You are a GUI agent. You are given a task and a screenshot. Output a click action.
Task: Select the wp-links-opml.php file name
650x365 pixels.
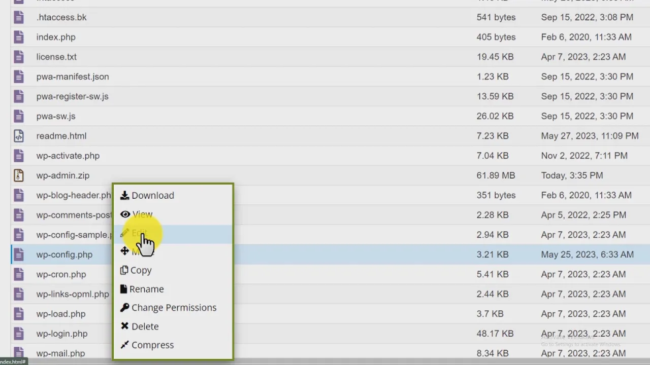pyautogui.click(x=73, y=294)
